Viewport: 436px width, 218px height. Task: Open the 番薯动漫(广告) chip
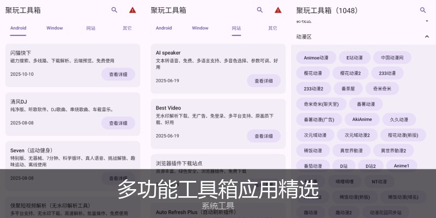(x=319, y=119)
